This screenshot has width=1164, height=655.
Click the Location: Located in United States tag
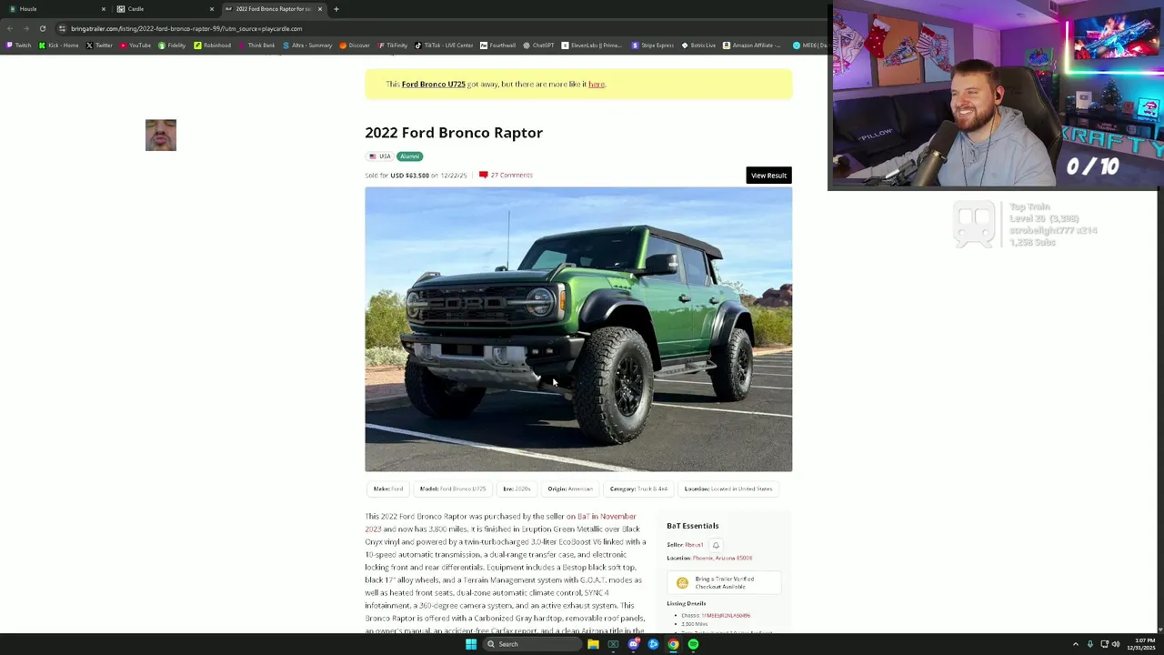728,489
